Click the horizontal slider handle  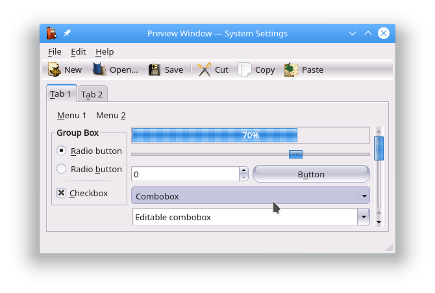pyautogui.click(x=295, y=154)
